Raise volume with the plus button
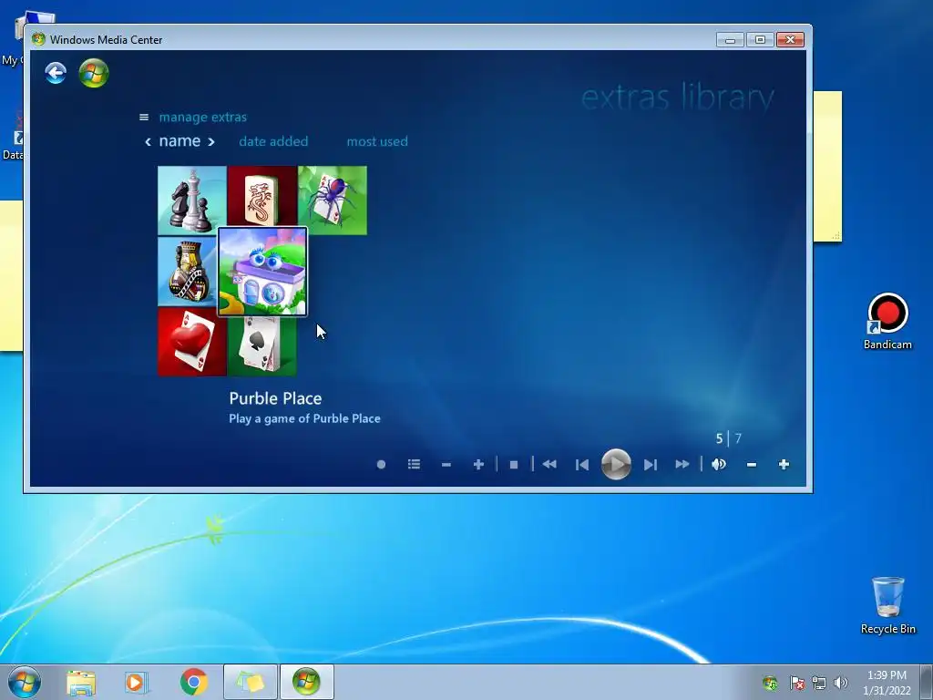The image size is (933, 700). [784, 464]
